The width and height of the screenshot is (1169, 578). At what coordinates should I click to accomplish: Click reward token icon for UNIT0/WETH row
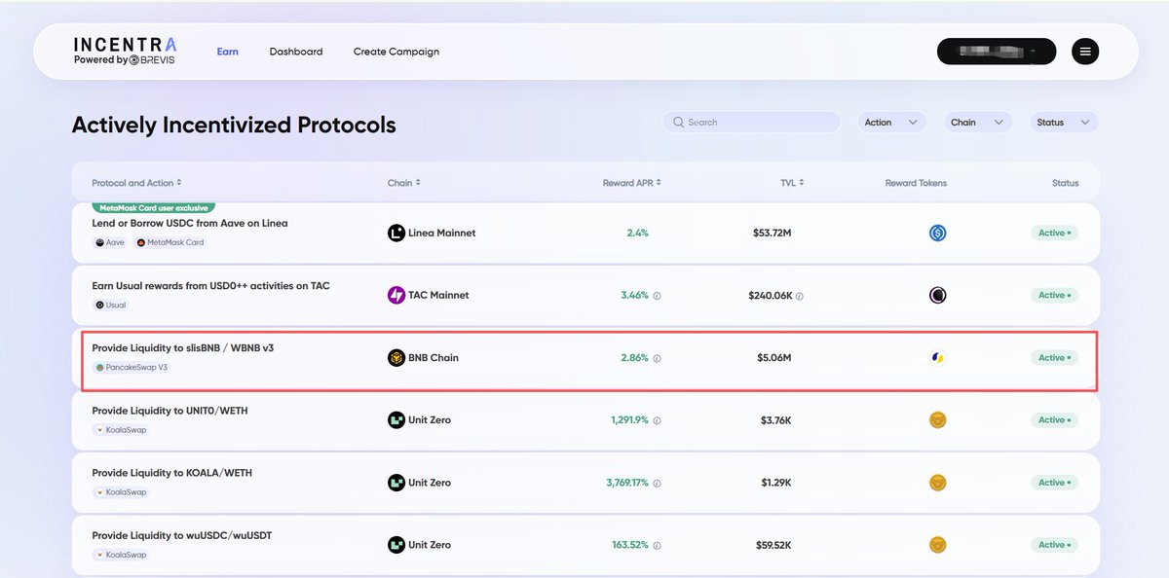point(937,420)
